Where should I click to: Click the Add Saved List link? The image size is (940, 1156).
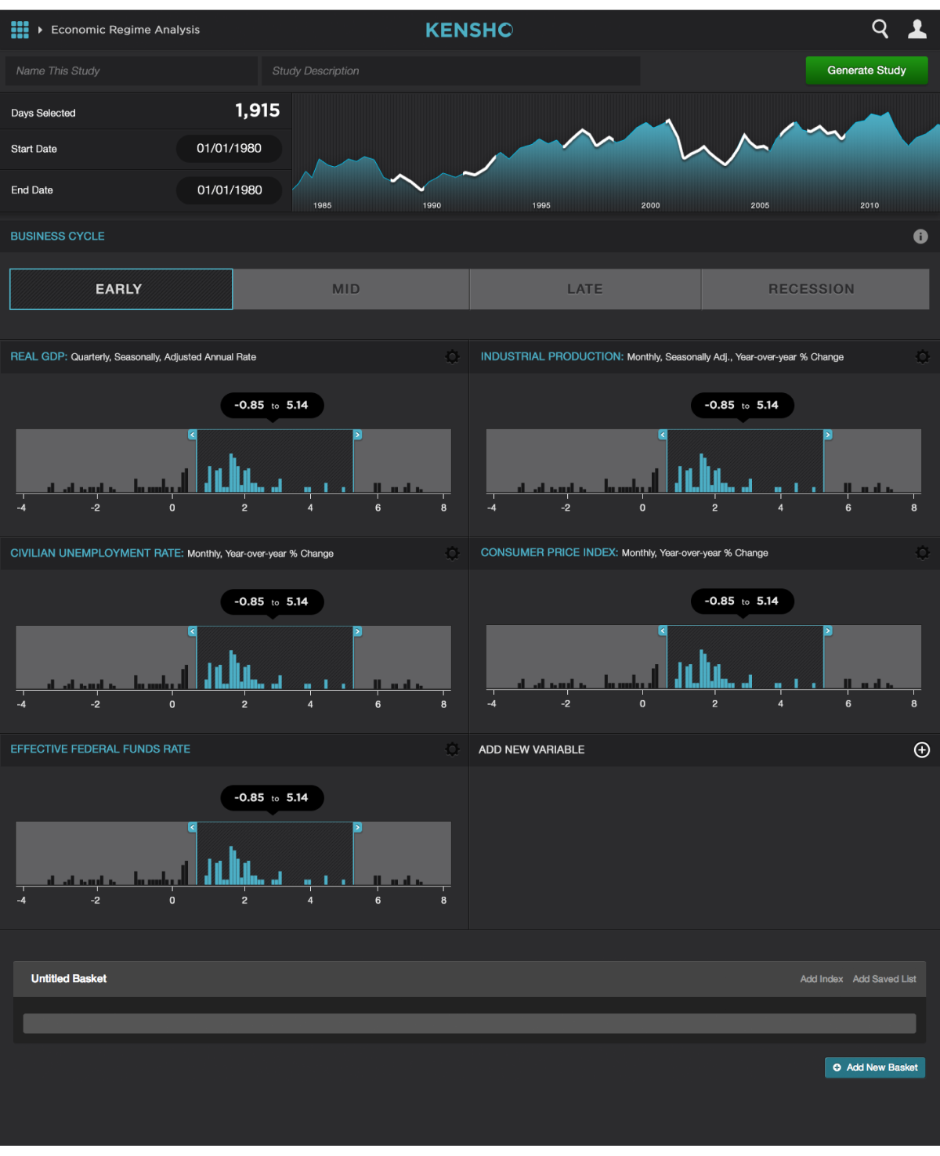884,979
